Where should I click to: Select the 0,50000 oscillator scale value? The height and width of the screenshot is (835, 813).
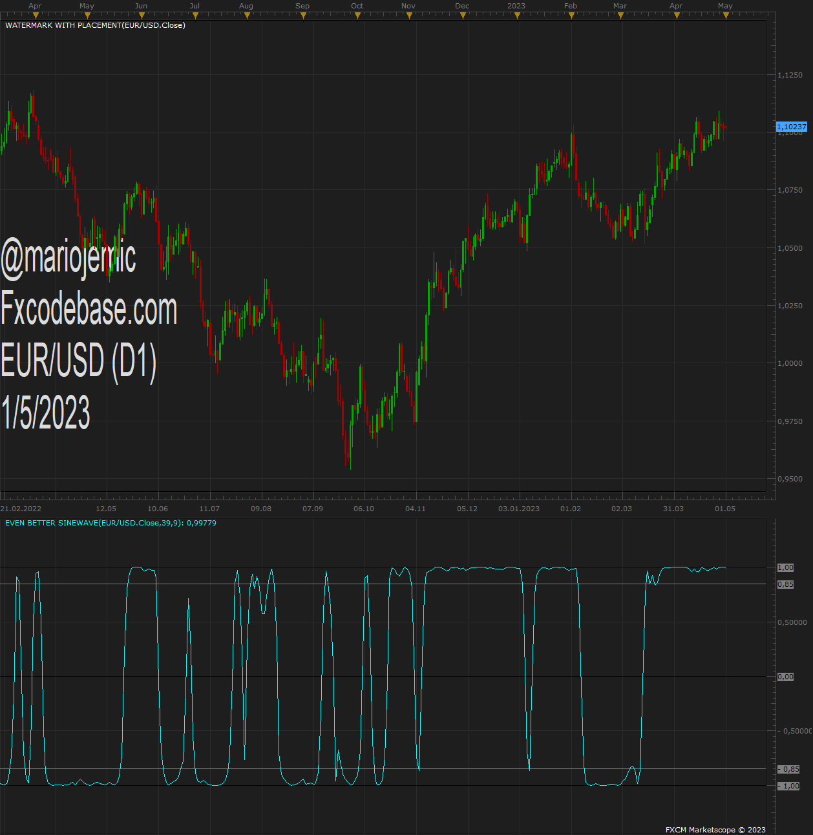pos(792,622)
